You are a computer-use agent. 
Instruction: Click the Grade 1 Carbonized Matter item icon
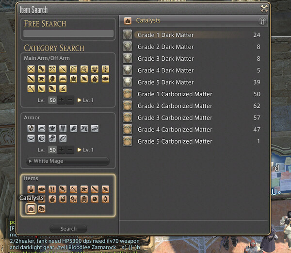coord(127,94)
